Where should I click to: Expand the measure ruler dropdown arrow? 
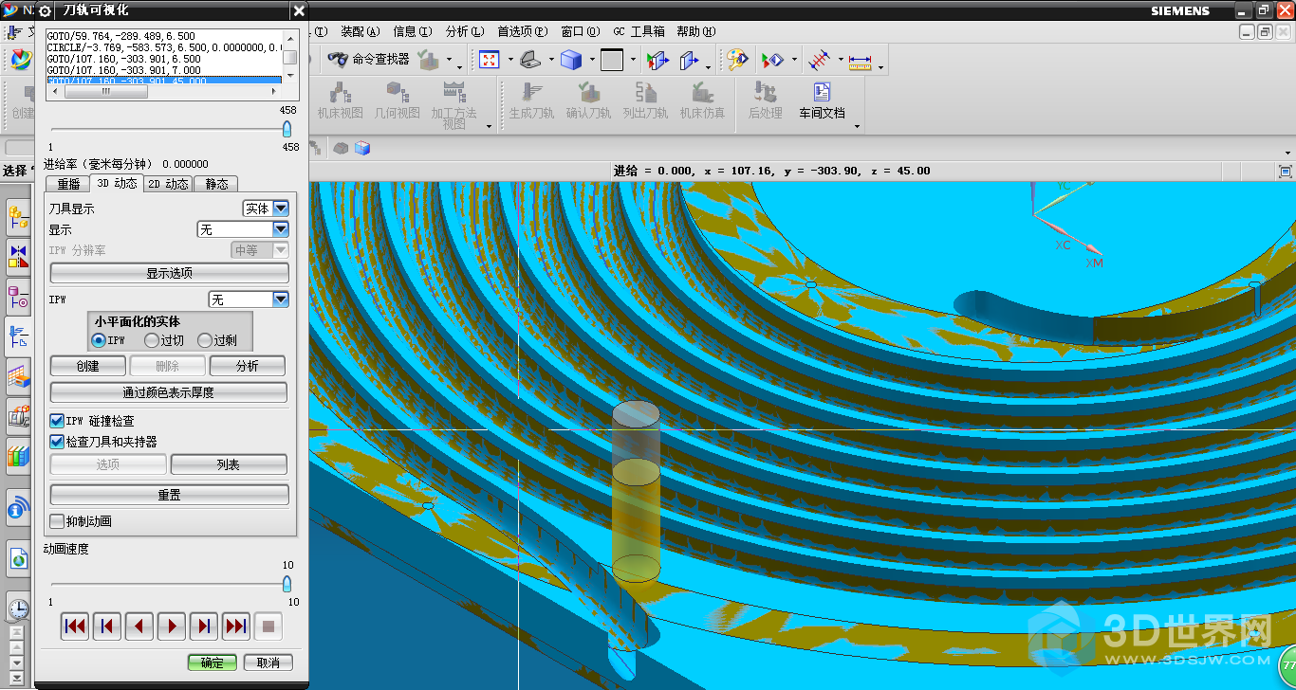point(881,66)
